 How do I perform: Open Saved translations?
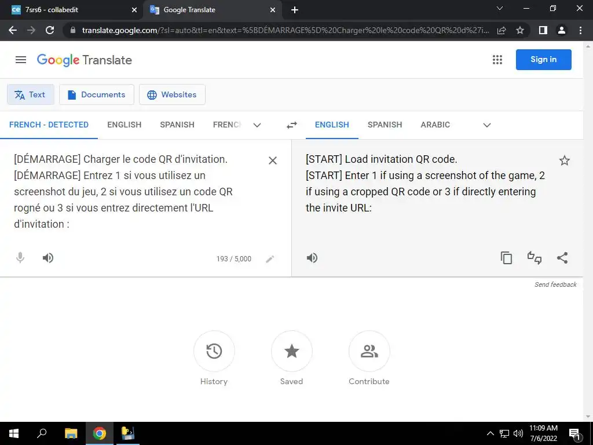[292, 351]
